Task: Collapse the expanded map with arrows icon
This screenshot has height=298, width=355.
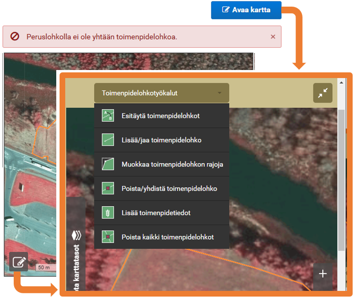Action: [x=323, y=94]
